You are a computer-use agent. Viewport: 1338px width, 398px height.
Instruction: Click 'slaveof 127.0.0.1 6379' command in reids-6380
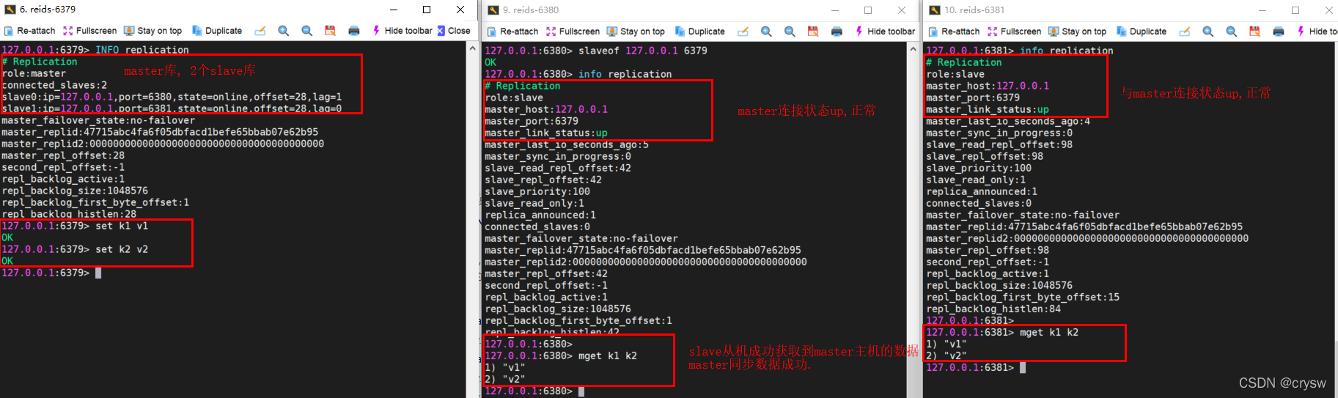click(x=643, y=51)
